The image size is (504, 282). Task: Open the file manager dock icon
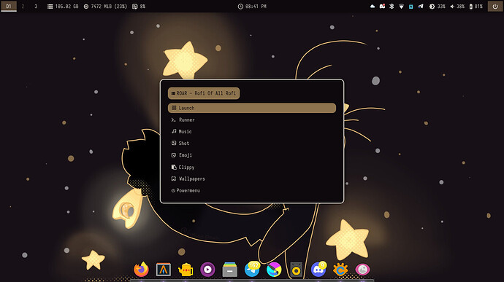point(230,270)
